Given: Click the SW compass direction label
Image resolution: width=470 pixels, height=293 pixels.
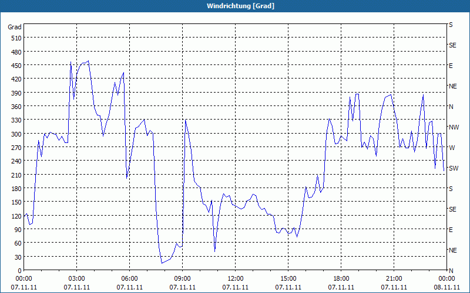Looking at the screenshot, I should (453, 168).
